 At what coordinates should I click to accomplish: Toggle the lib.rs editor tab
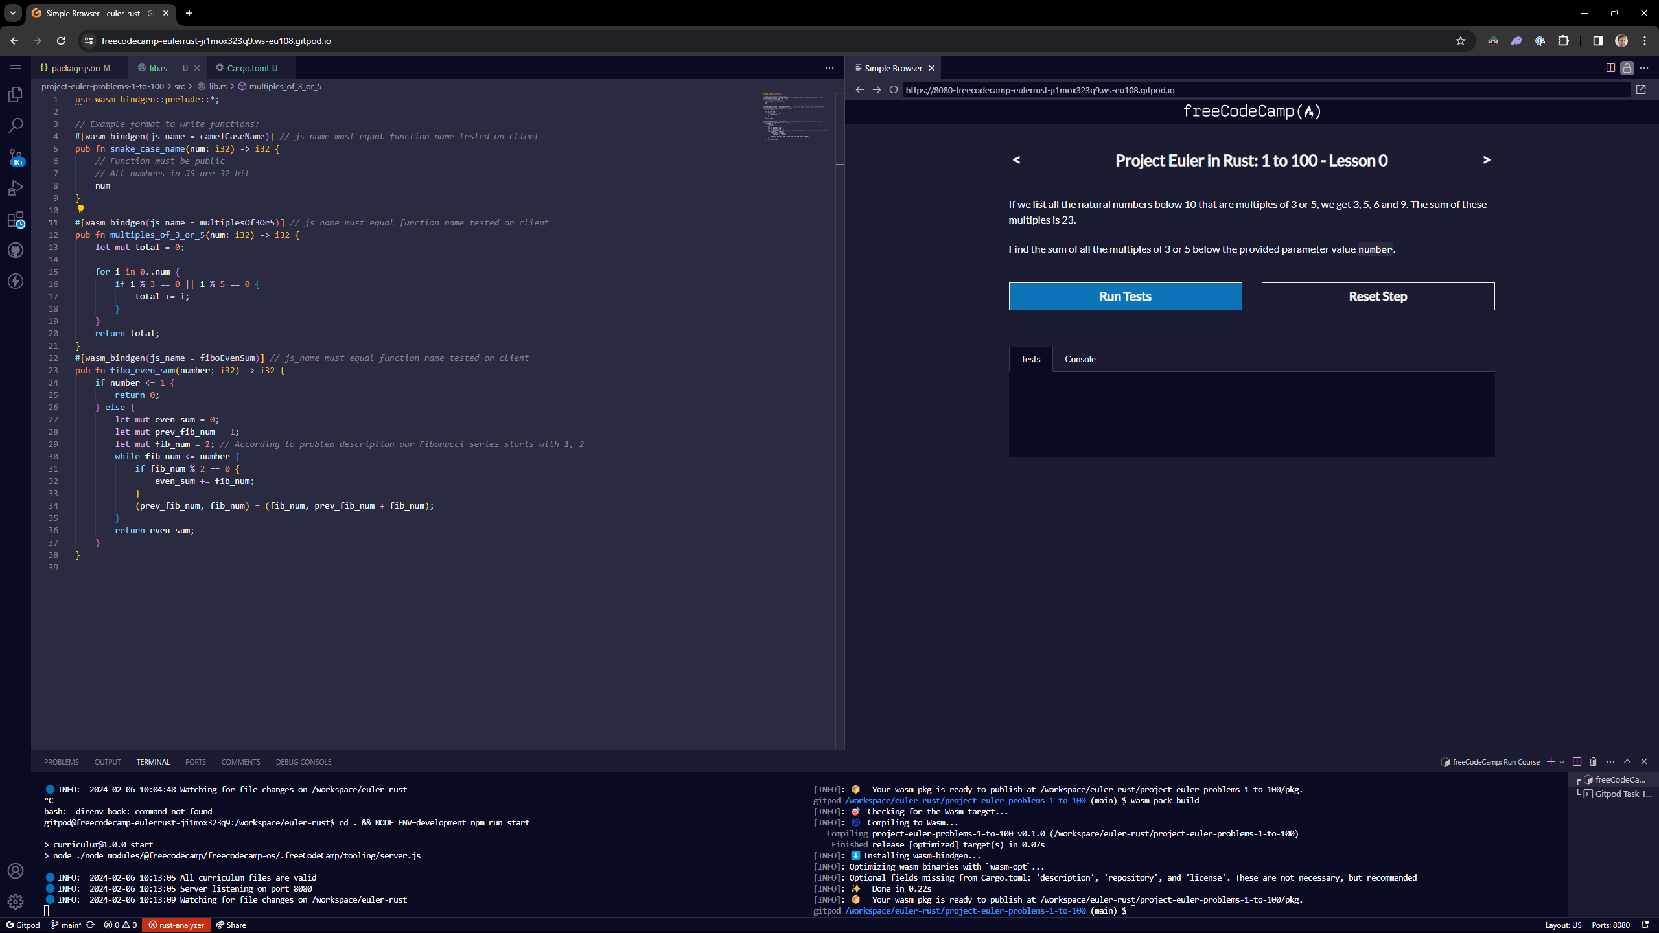(x=159, y=67)
